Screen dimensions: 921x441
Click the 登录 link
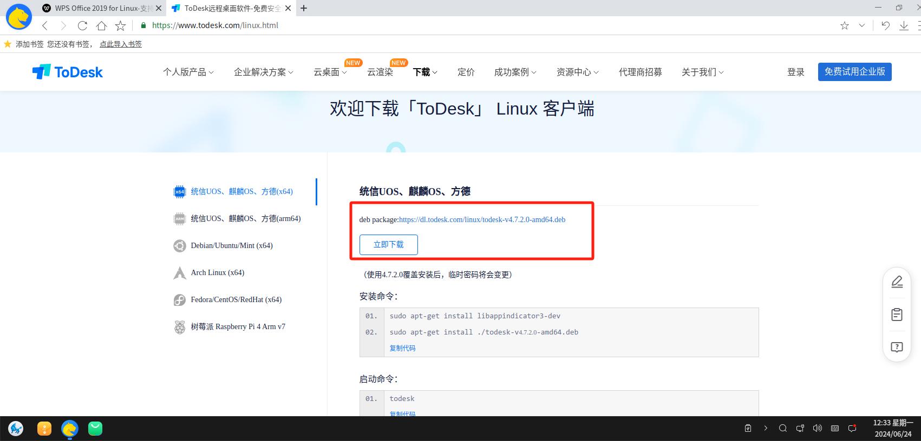(x=795, y=72)
